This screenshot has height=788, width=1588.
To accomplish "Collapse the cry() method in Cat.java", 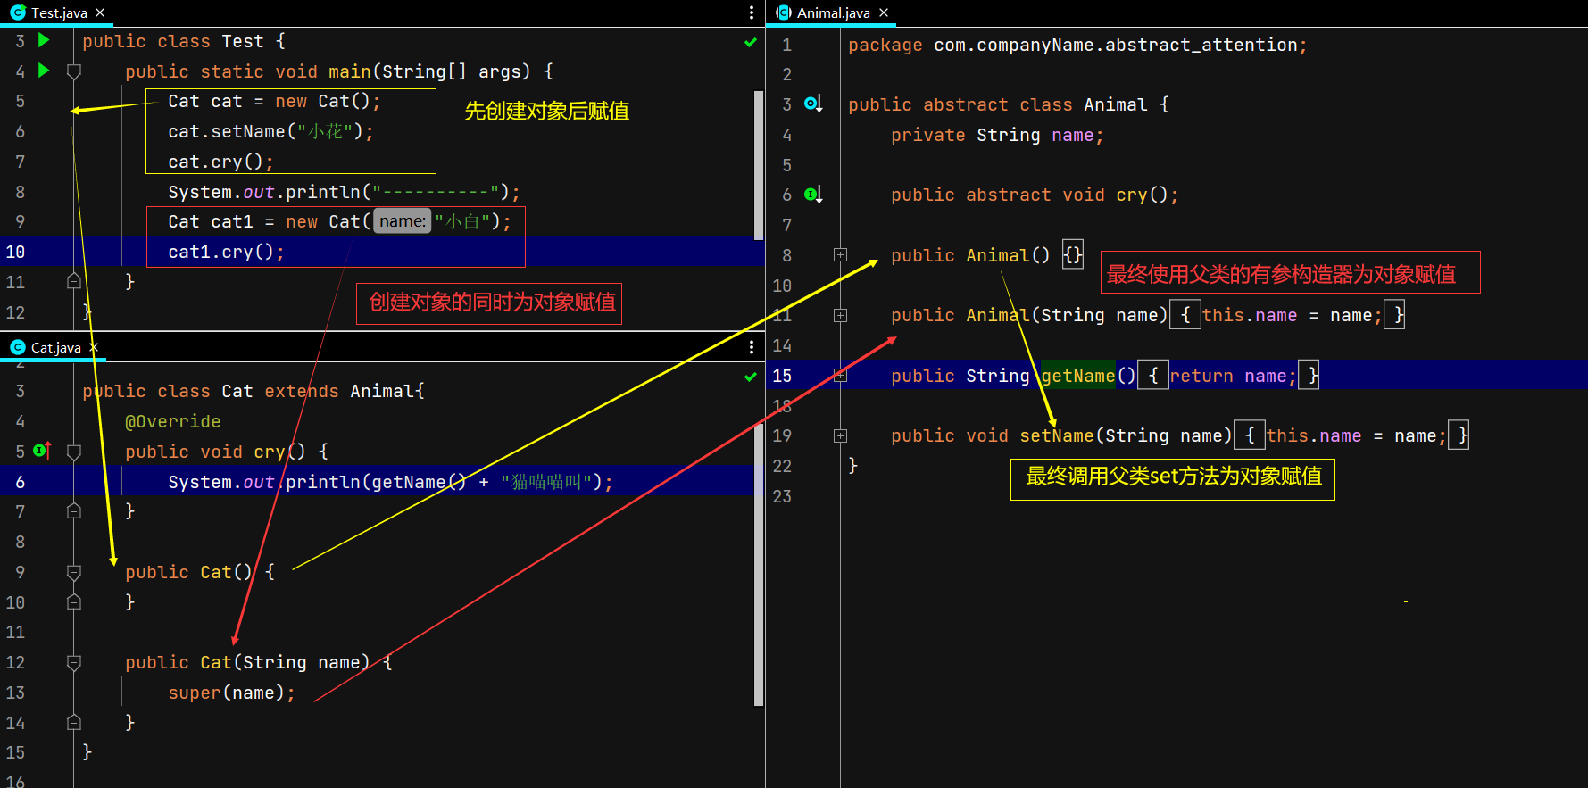I will point(74,452).
